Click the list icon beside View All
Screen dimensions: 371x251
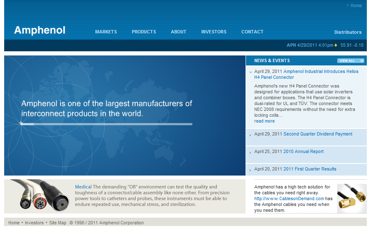click(x=361, y=61)
